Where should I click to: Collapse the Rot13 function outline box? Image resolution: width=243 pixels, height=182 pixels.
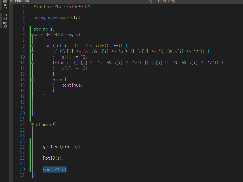coord(33,35)
